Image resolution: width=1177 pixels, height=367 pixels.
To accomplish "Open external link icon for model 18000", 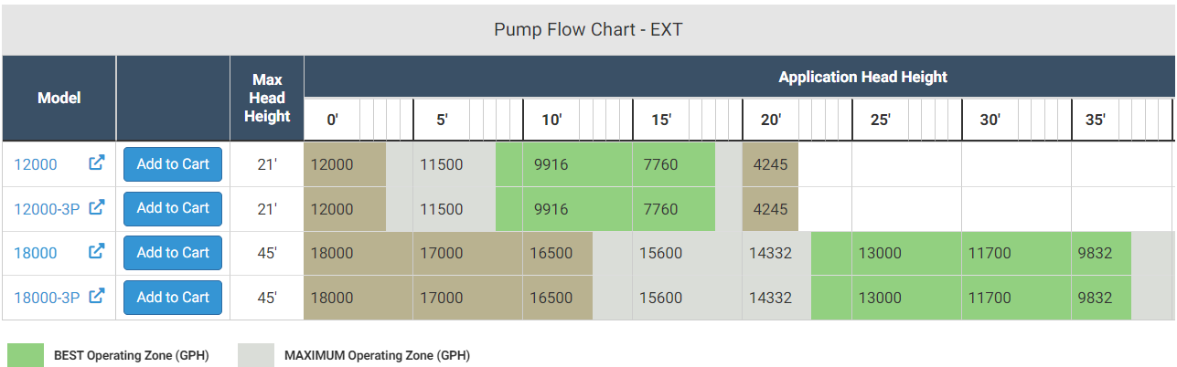I will point(97,252).
